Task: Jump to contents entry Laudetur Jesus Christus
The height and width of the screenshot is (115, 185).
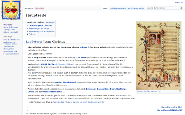Action: point(40,25)
